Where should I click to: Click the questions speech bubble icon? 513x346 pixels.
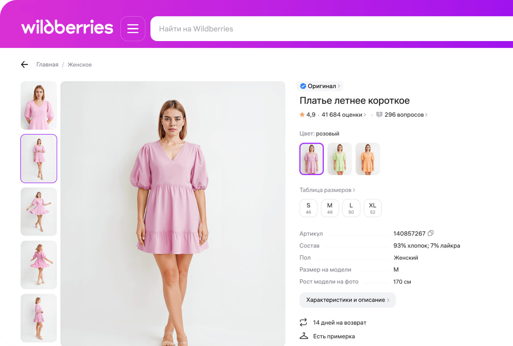pos(379,115)
